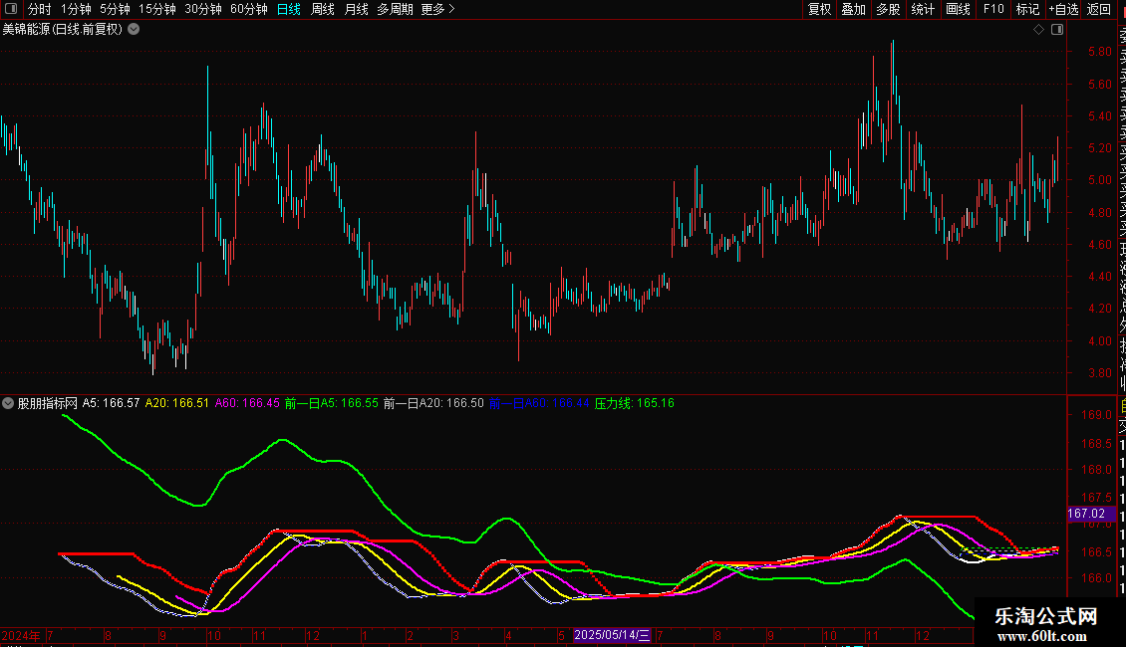Viewport: 1126px width, 647px height.
Task: Click the 5.80 price axis label
Action: [1099, 52]
